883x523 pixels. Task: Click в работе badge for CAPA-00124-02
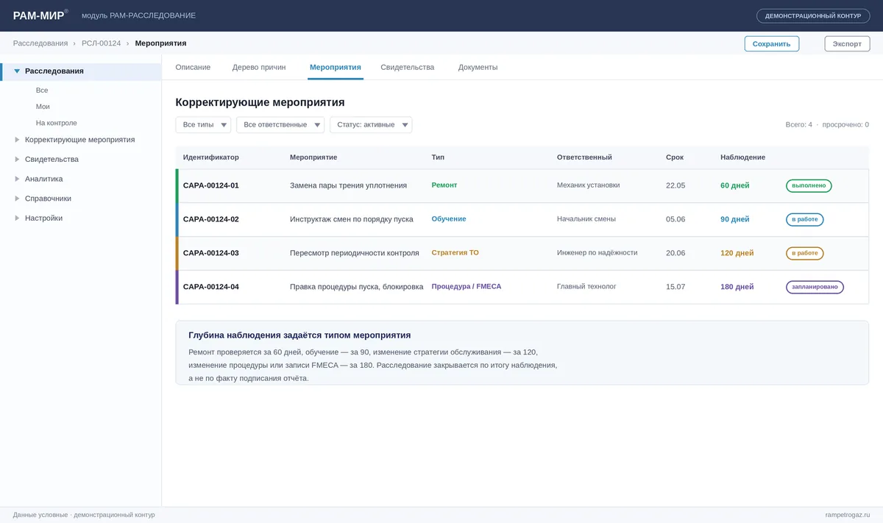(805, 220)
